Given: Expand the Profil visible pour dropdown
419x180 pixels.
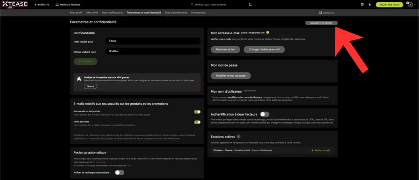Looking at the screenshot, I should (x=153, y=41).
